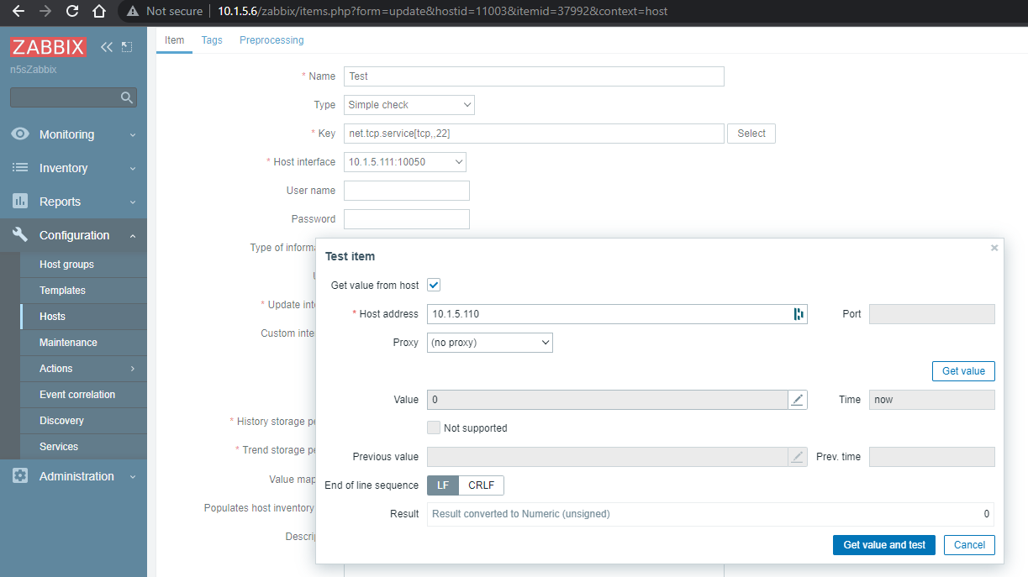This screenshot has width=1028, height=577.
Task: Select CRLF end of line sequence
Action: [x=481, y=485]
